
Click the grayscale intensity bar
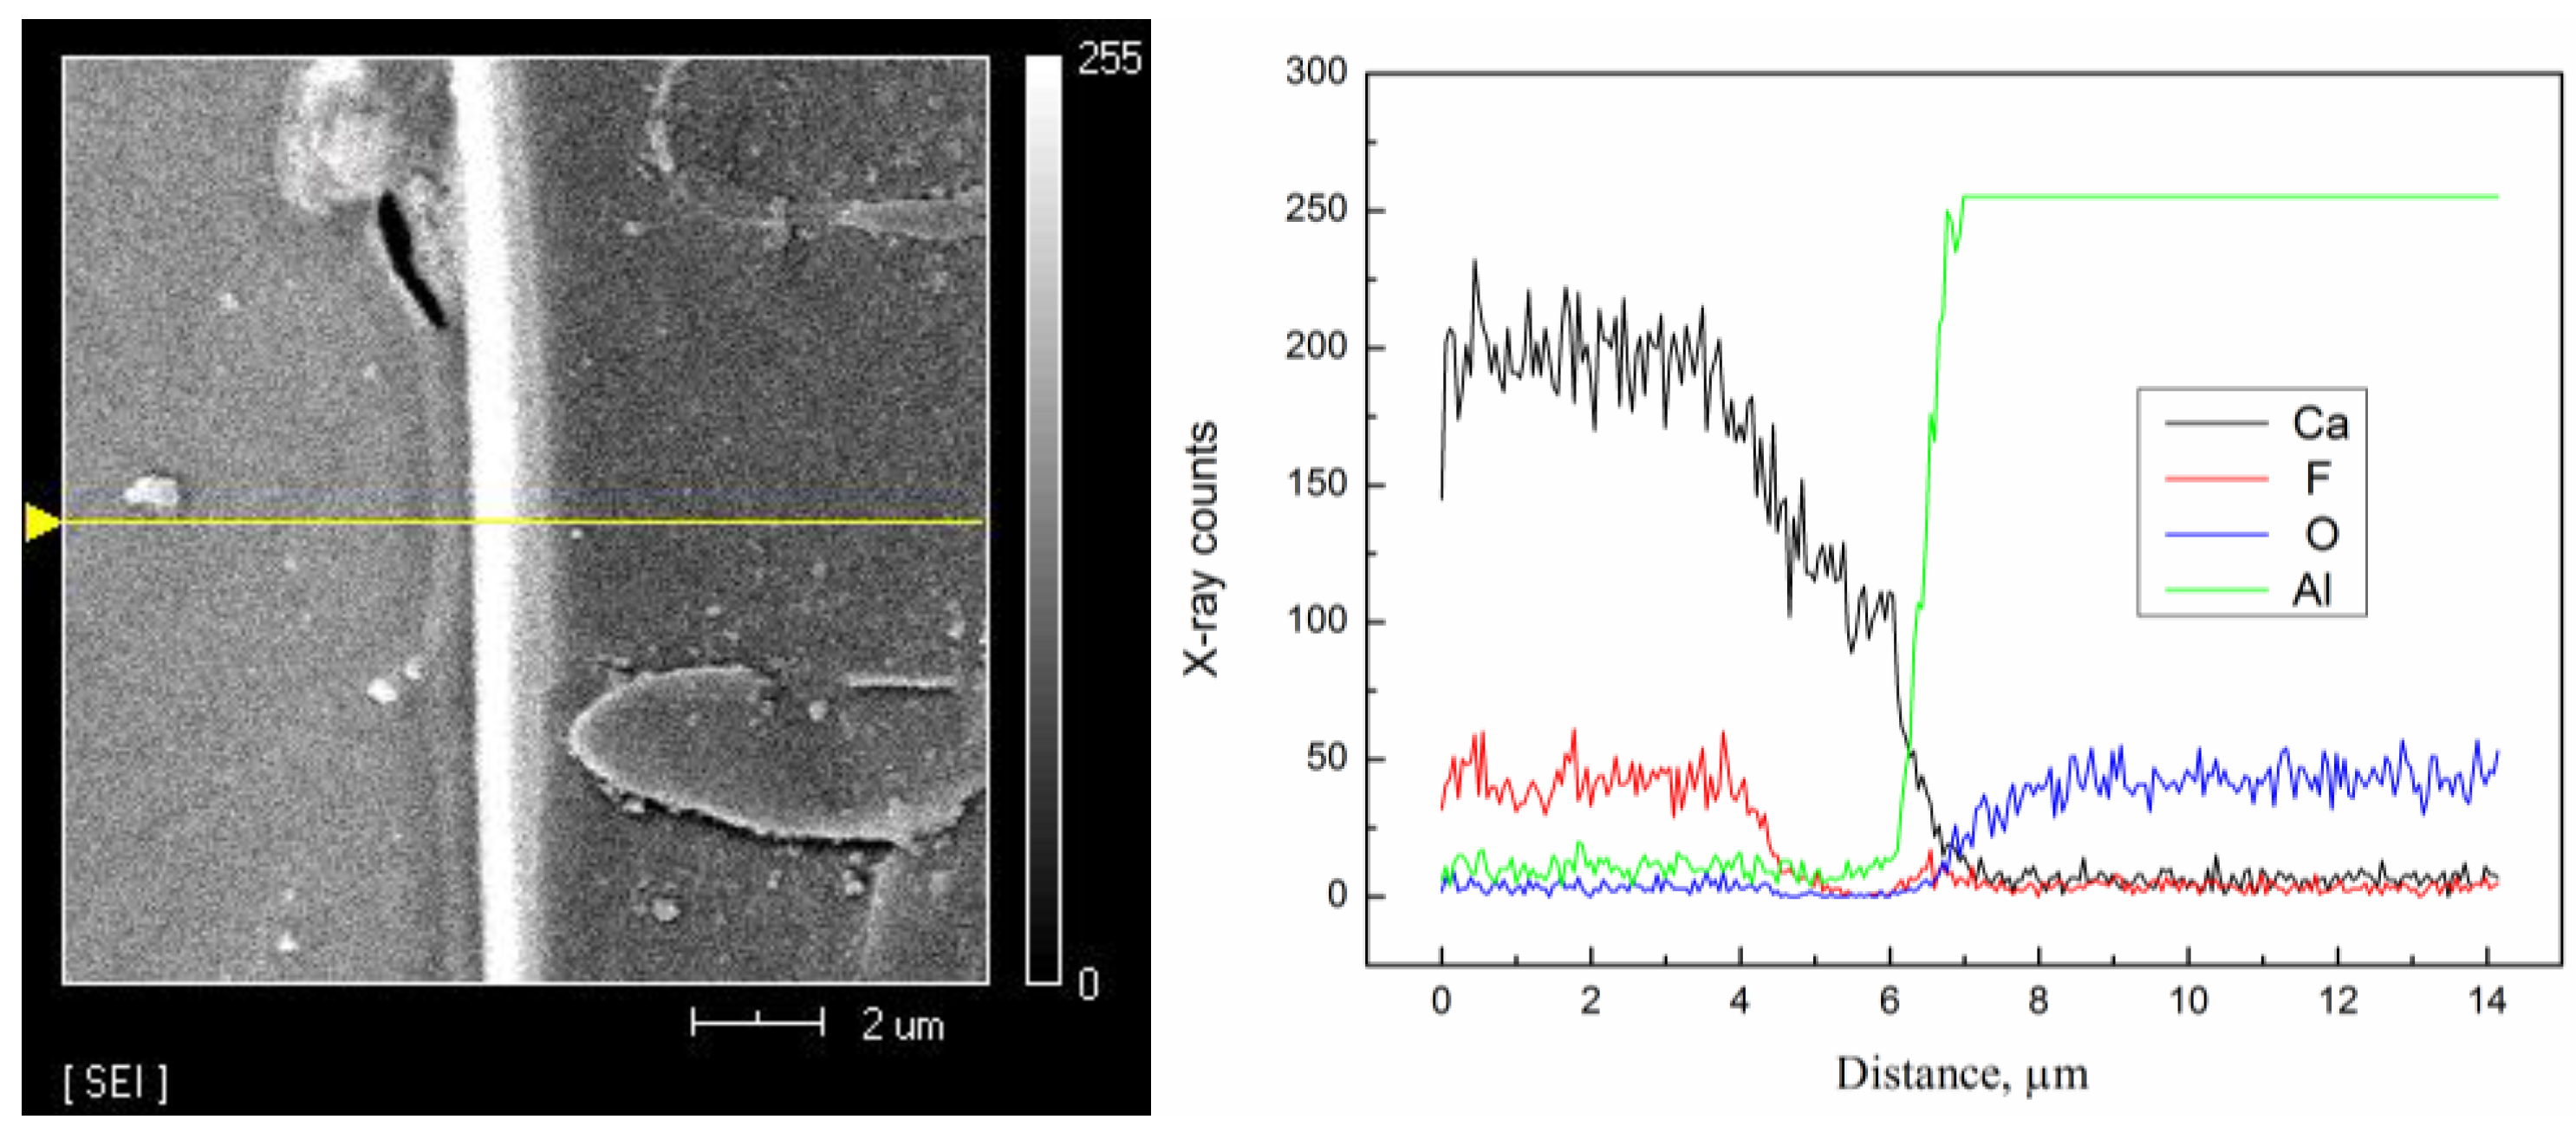coord(1042,520)
